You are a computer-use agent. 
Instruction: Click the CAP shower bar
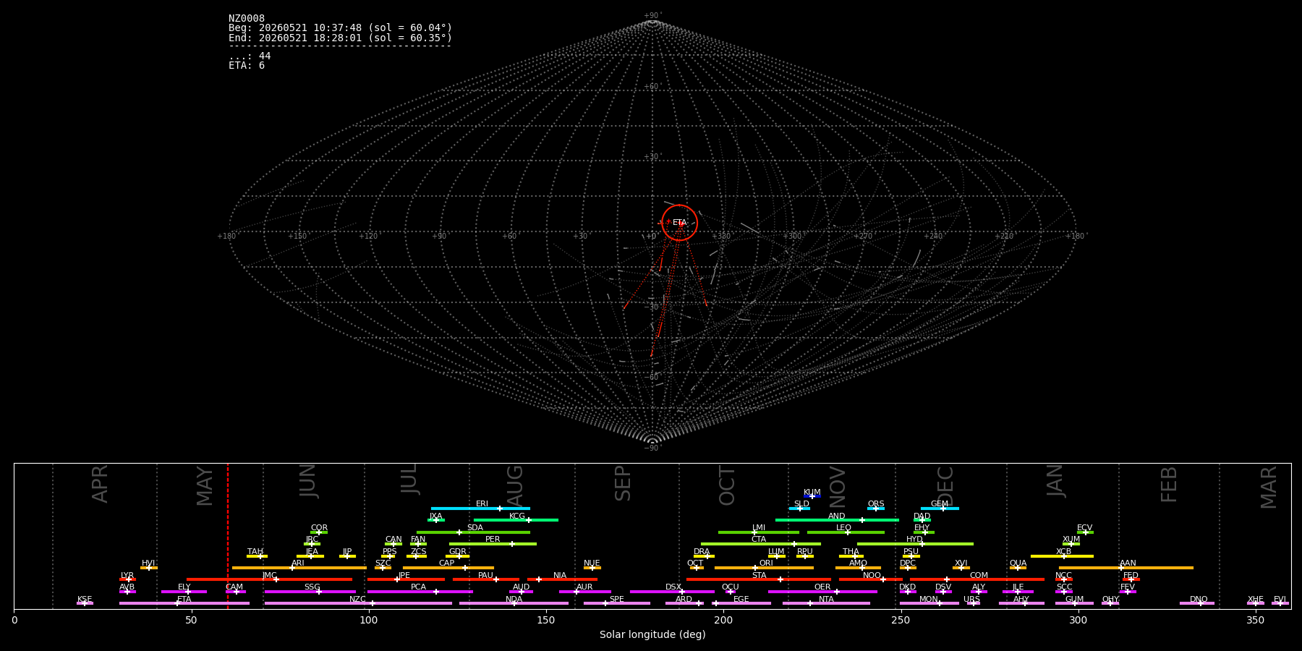(448, 568)
